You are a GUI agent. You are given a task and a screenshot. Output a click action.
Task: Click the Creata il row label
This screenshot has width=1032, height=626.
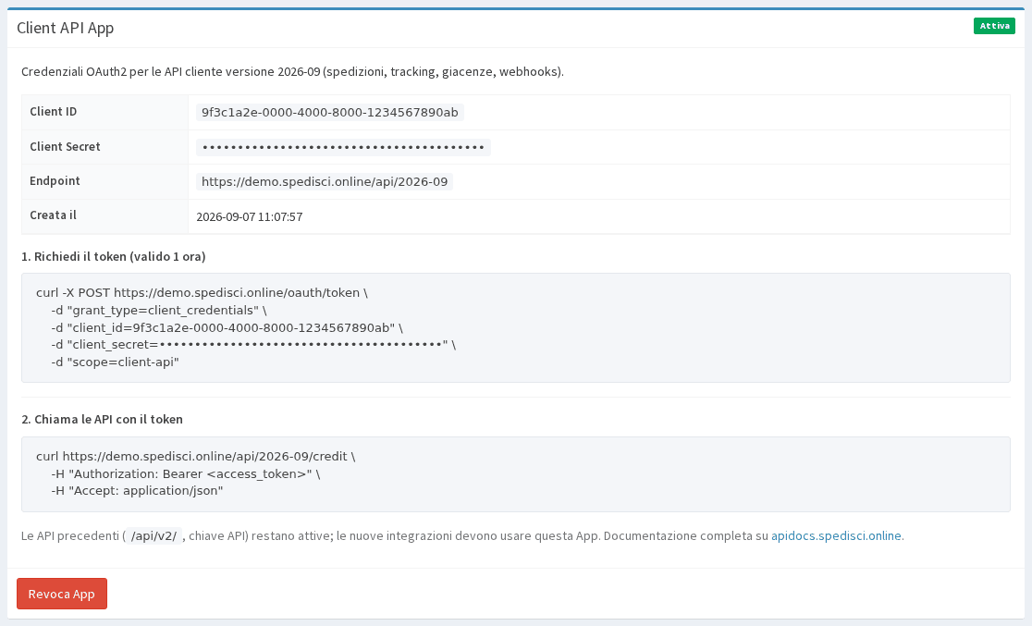[x=53, y=215]
